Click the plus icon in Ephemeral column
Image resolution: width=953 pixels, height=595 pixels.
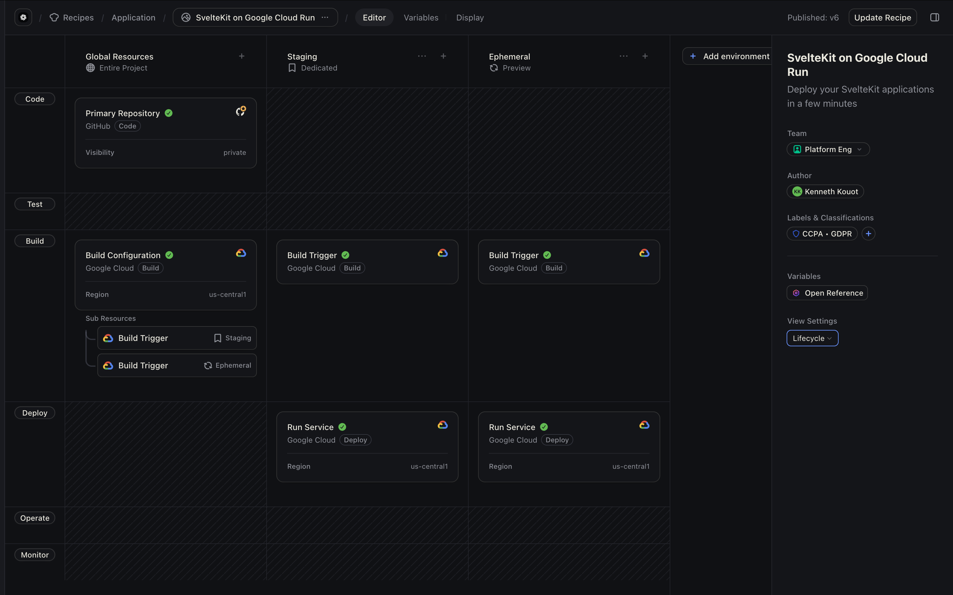[x=645, y=56]
